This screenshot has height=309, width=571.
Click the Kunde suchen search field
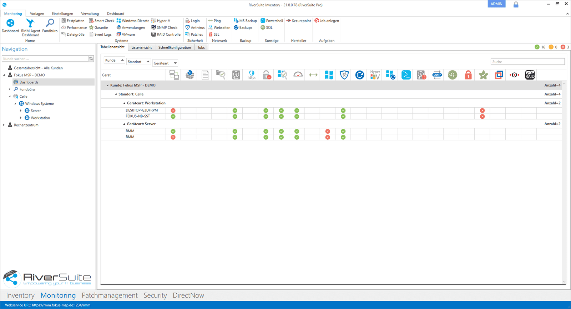pos(45,59)
